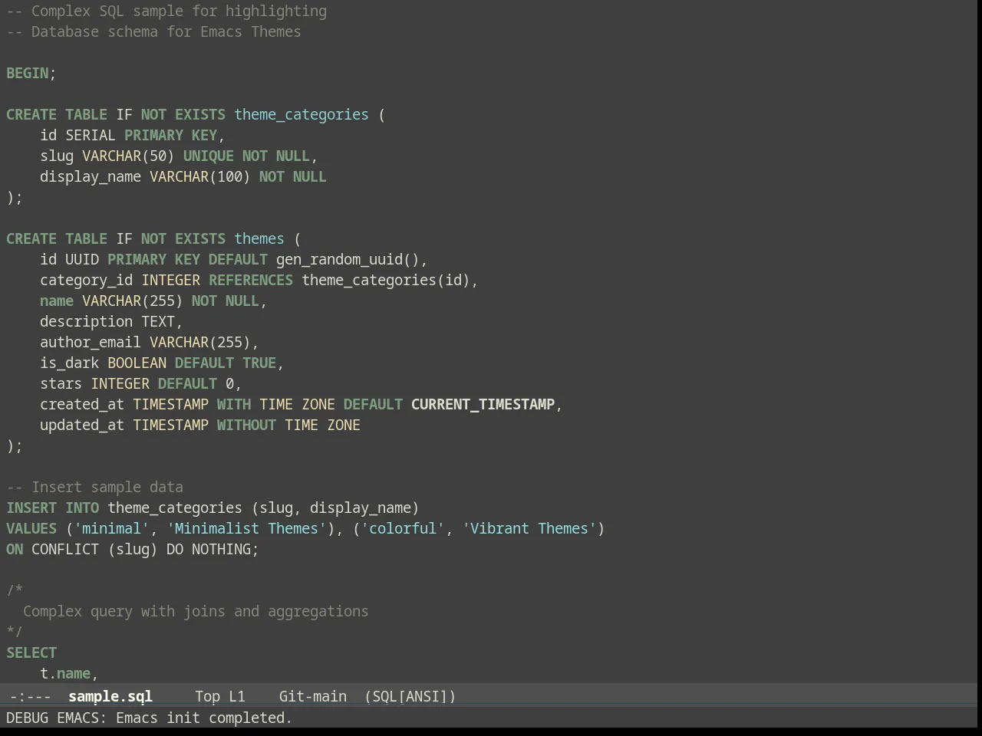Click the 'colorful' string literal
This screenshot has width=982, height=736.
(x=403, y=528)
